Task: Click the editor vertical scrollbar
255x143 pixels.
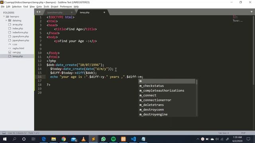Action: [254, 50]
